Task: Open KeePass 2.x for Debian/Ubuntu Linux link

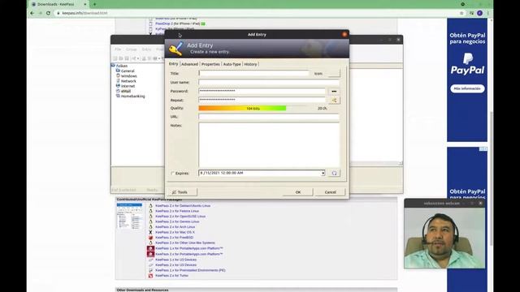Action: [183, 205]
